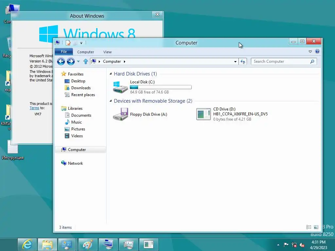Click HB1_CCPA_X86FRE_EN-US_DV5 label
The image size is (335, 251).
click(240, 114)
